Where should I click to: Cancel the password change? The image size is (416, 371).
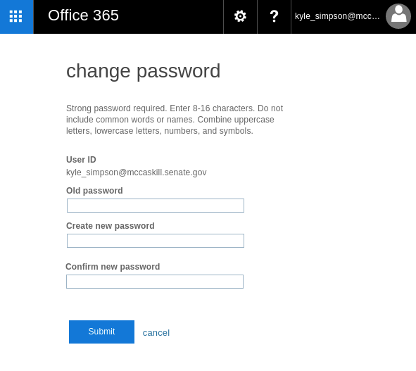coord(156,333)
